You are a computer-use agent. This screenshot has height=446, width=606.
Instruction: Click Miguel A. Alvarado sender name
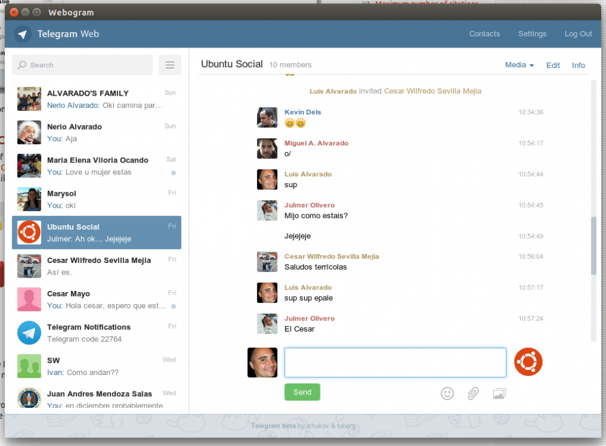(316, 143)
